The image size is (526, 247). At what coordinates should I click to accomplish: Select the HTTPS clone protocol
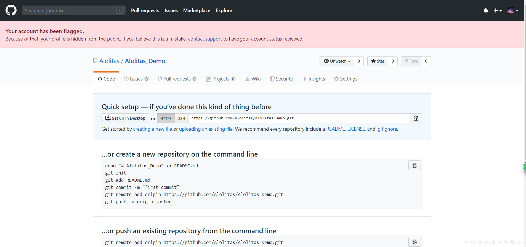tap(166, 118)
